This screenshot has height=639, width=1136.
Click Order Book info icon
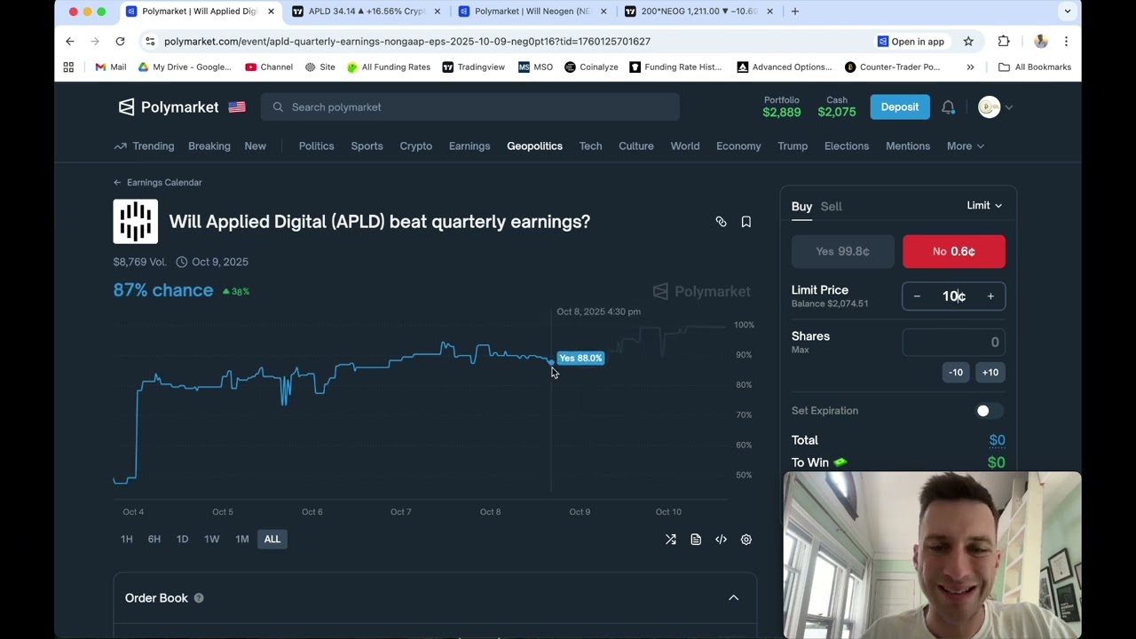199,598
